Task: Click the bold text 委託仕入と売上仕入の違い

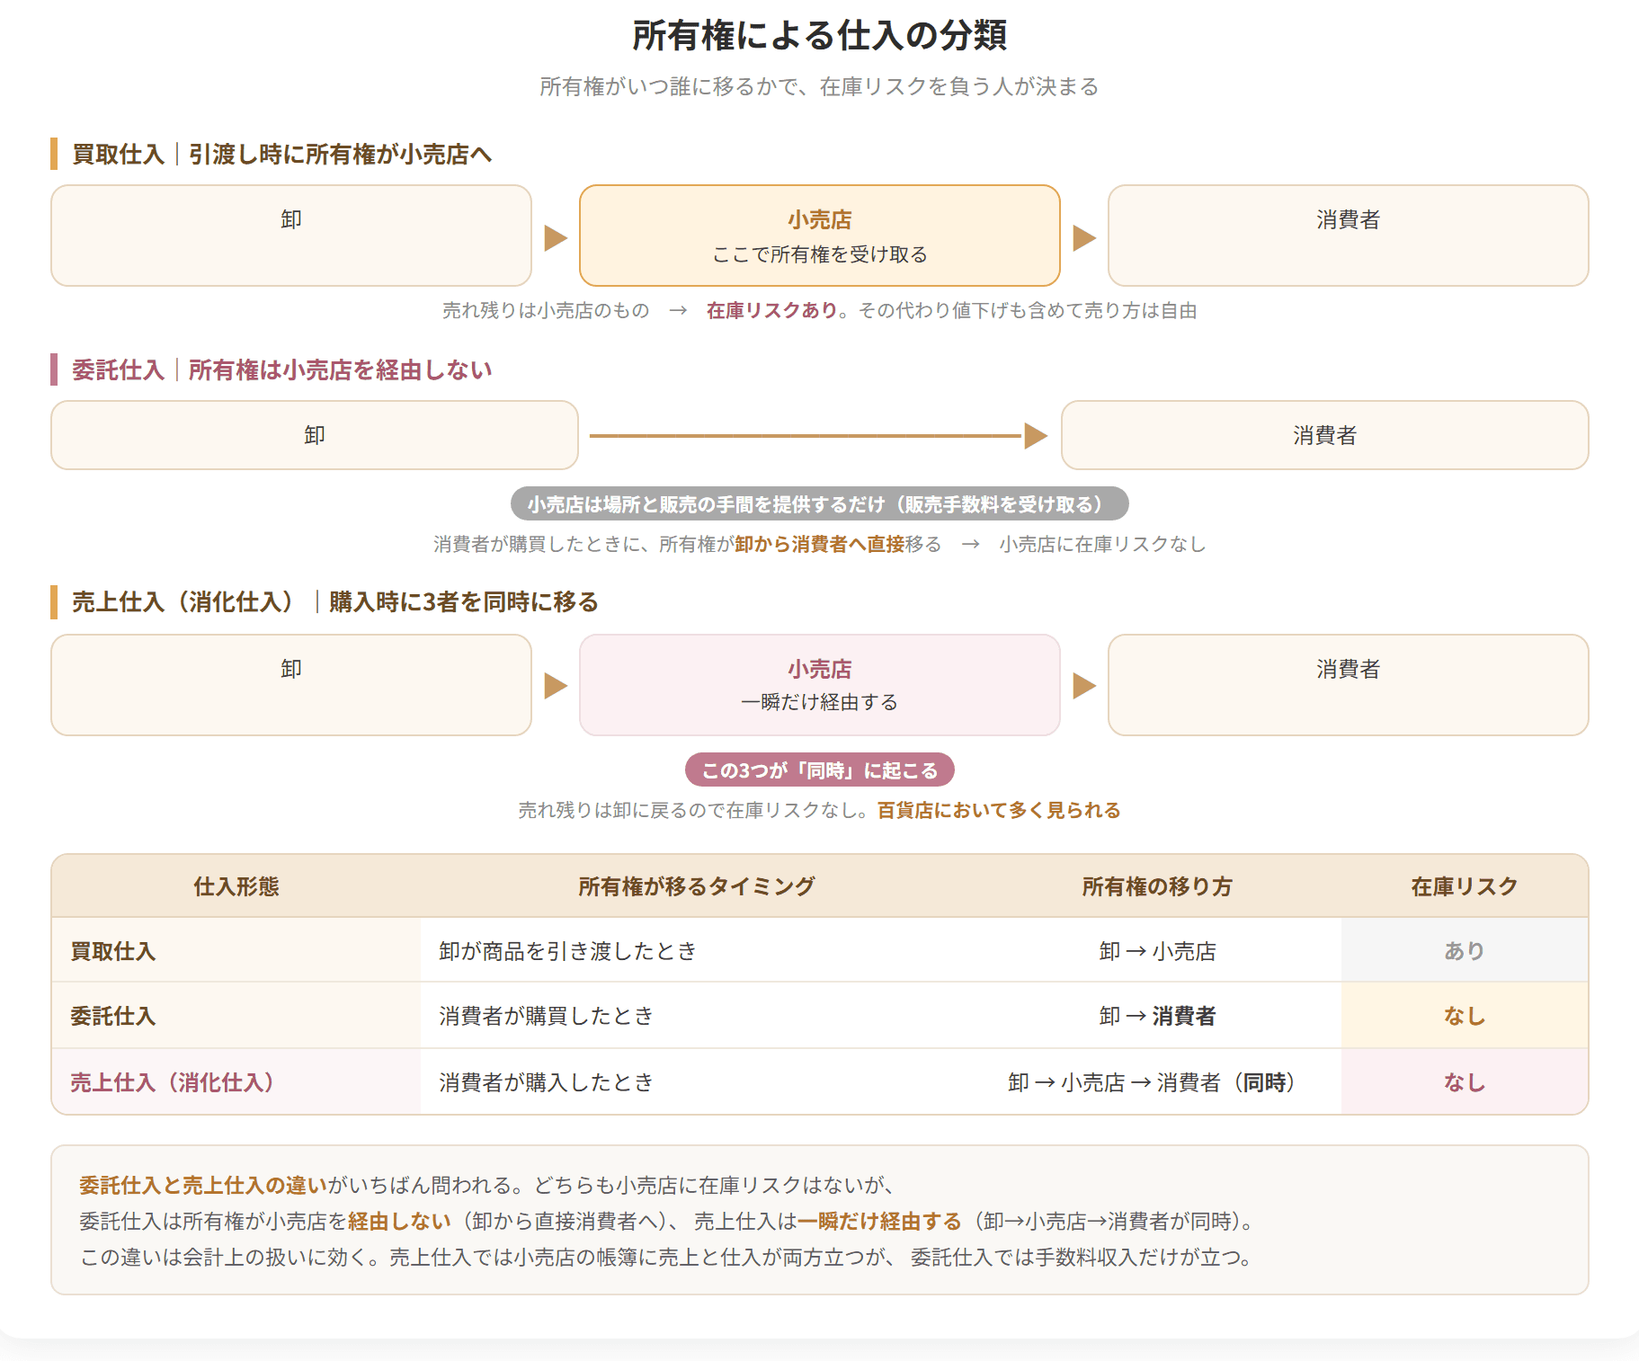Action: (x=203, y=1186)
